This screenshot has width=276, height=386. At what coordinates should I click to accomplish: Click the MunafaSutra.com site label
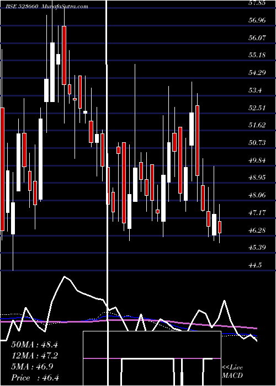tap(65, 7)
